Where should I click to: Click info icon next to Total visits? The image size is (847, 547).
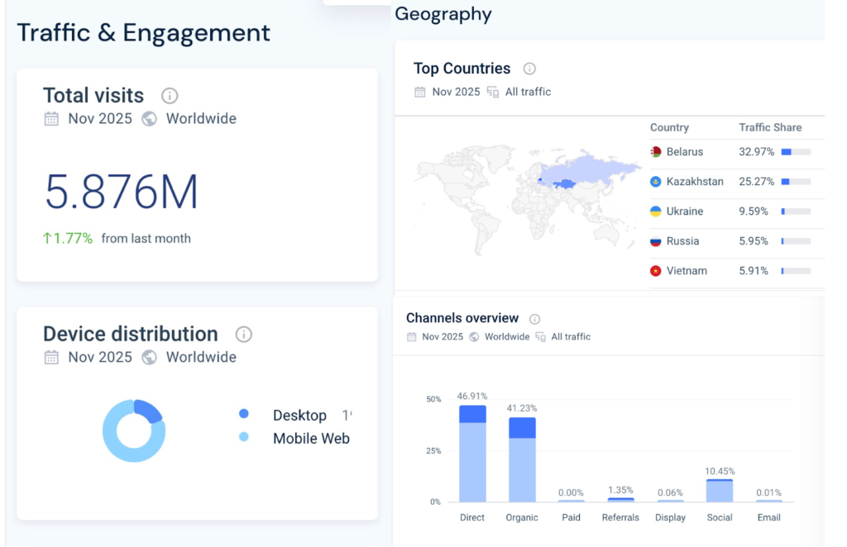(x=170, y=96)
